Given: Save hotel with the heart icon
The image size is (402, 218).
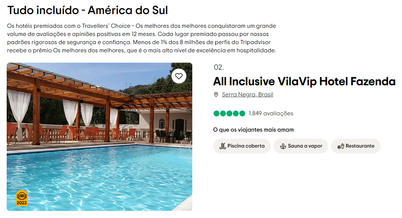Looking at the screenshot, I should [179, 76].
